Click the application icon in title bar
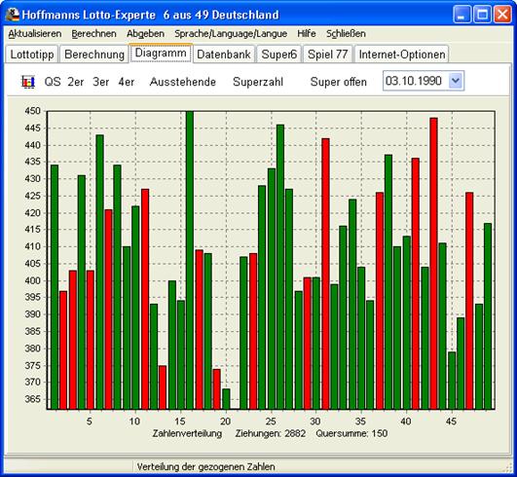This screenshot has height=477, width=517. (13, 15)
